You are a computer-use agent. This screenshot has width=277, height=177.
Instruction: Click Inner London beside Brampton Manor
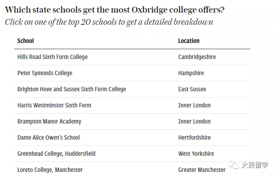(194, 122)
